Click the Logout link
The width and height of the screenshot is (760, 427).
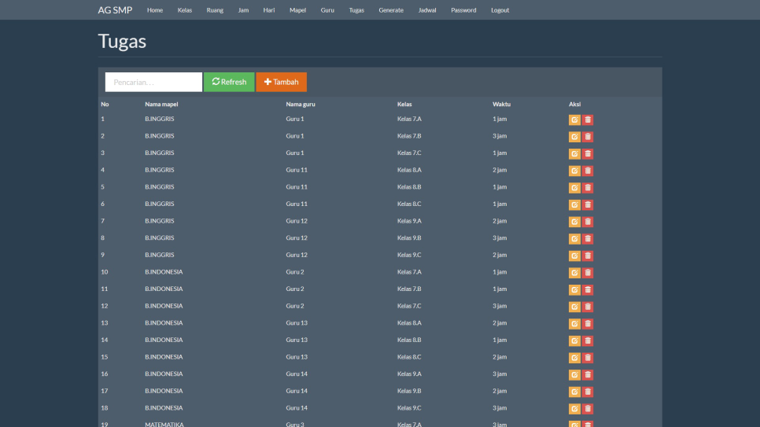pos(500,10)
